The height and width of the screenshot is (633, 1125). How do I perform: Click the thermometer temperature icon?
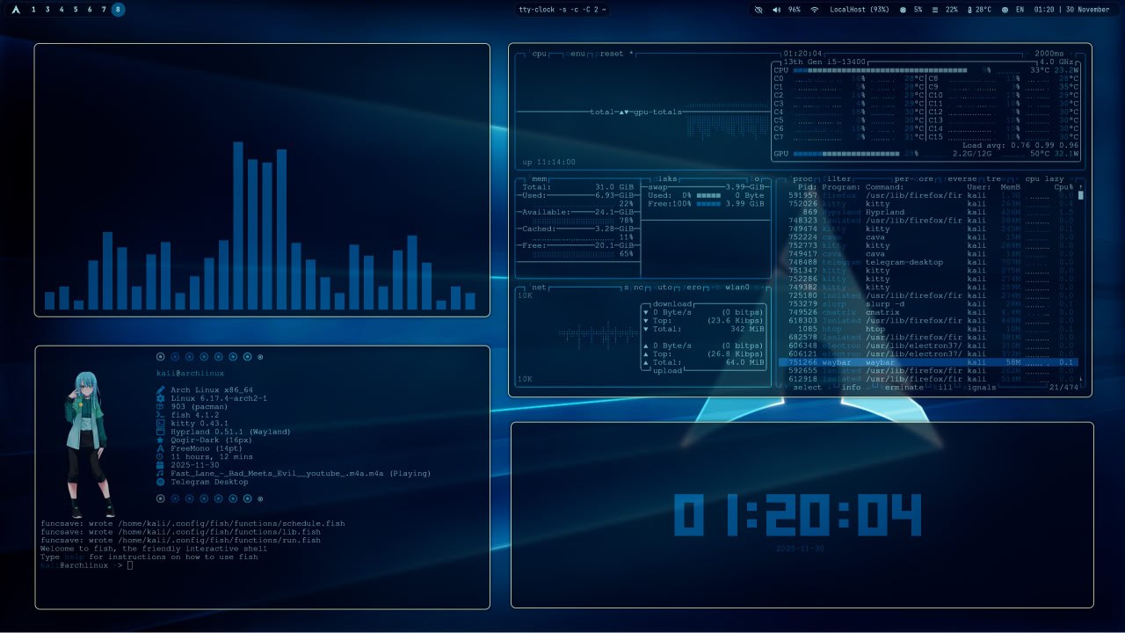[969, 9]
